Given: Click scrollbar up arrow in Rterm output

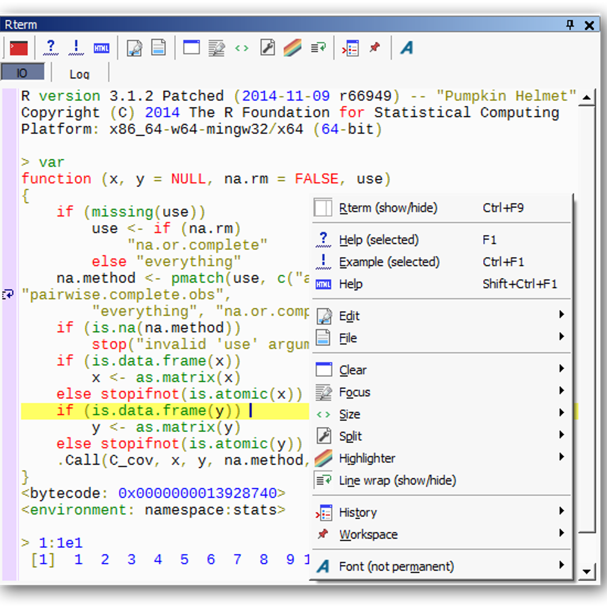Looking at the screenshot, I should (x=587, y=98).
